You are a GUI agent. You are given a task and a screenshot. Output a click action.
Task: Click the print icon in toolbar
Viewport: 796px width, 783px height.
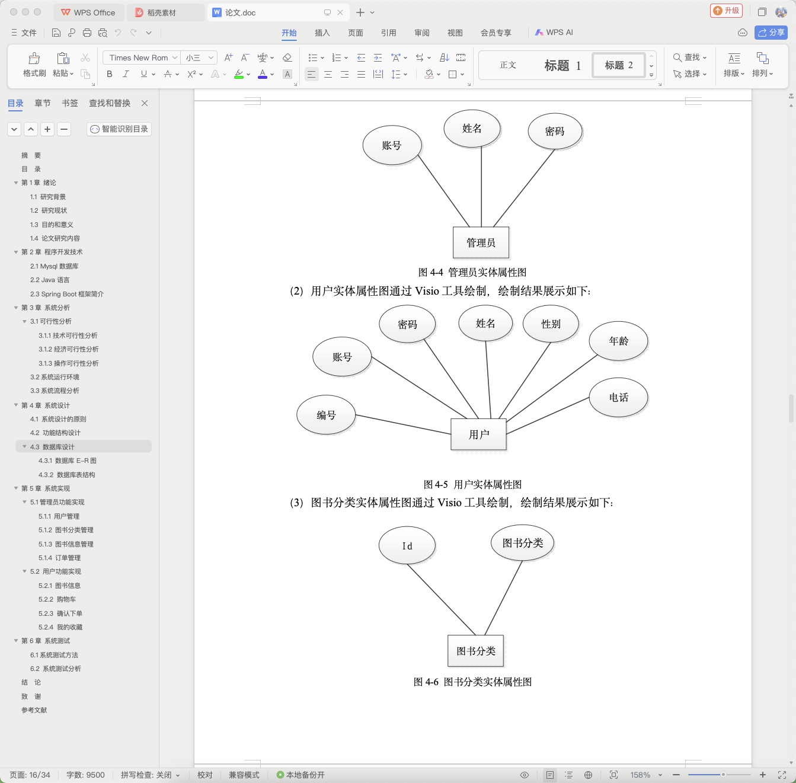point(87,33)
